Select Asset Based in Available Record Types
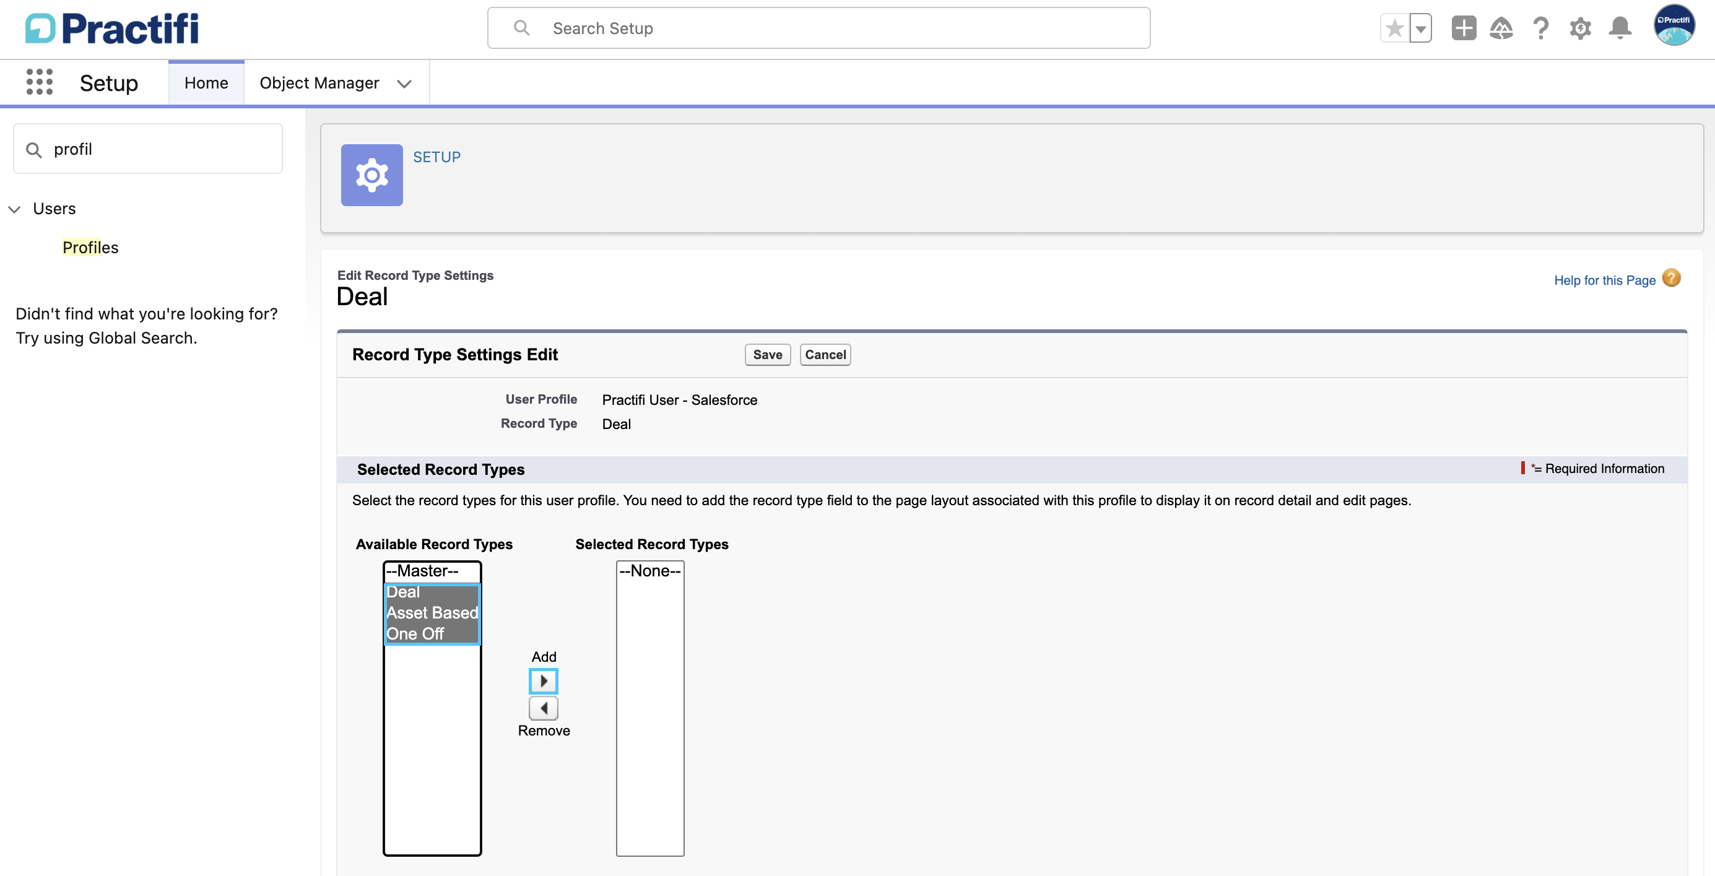This screenshot has width=1715, height=876. click(432, 613)
